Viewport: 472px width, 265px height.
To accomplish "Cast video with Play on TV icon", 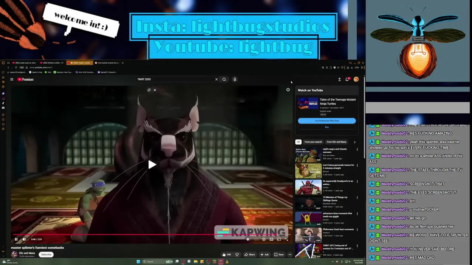I will click(x=279, y=239).
